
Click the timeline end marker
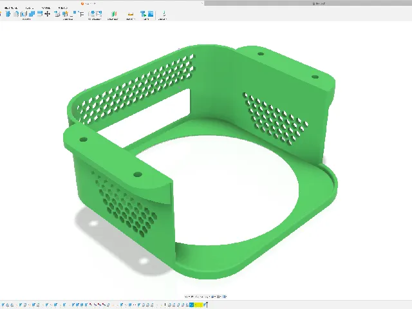[x=207, y=304]
